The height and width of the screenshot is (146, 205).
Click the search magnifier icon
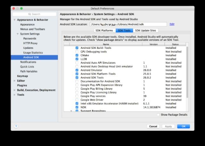(29, 14)
